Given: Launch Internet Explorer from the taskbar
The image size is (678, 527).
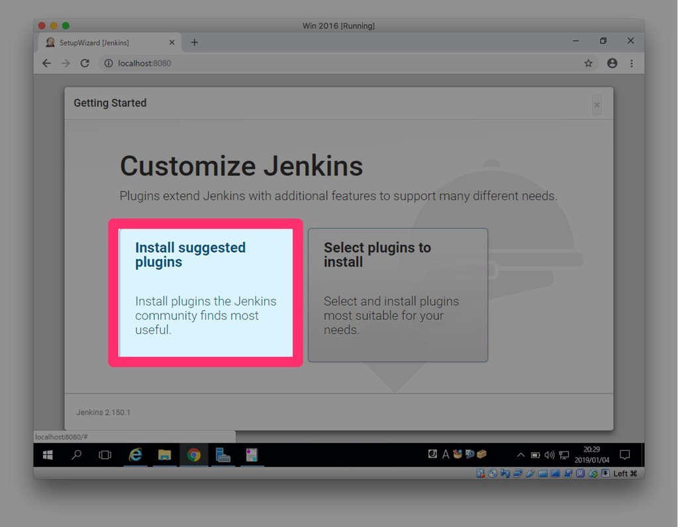Looking at the screenshot, I should tap(135, 455).
